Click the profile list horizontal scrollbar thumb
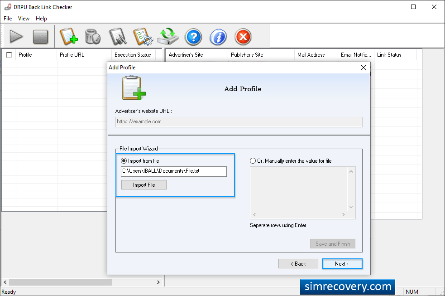This screenshot has width=445, height=296. pyautogui.click(x=61, y=282)
